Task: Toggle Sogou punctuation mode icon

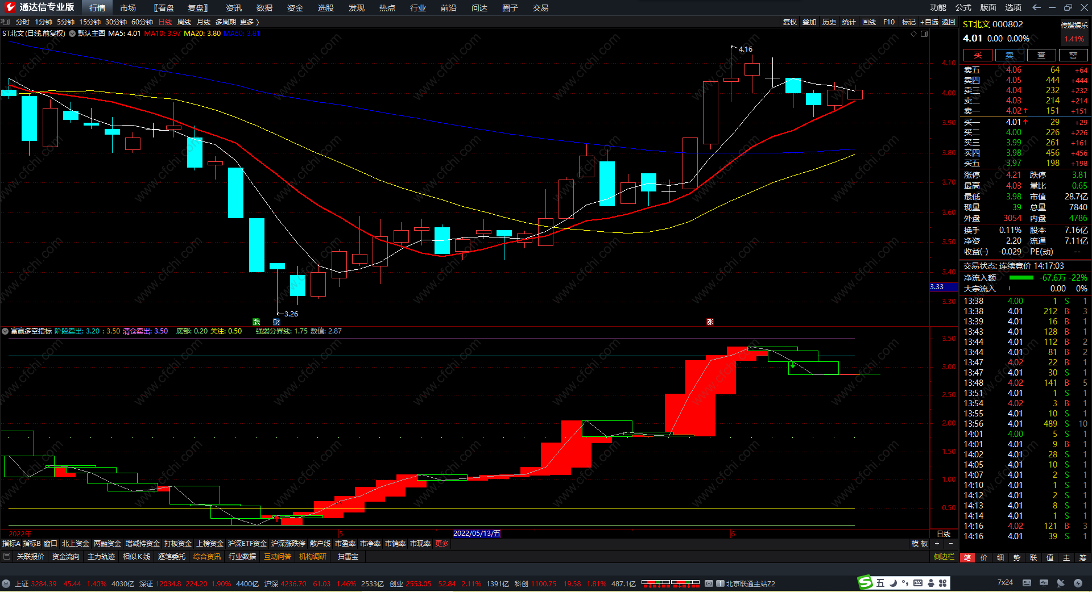Action: pyautogui.click(x=905, y=583)
